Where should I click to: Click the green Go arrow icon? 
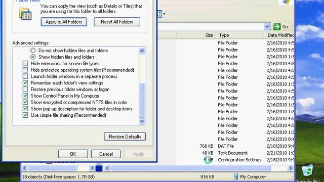[277, 27]
